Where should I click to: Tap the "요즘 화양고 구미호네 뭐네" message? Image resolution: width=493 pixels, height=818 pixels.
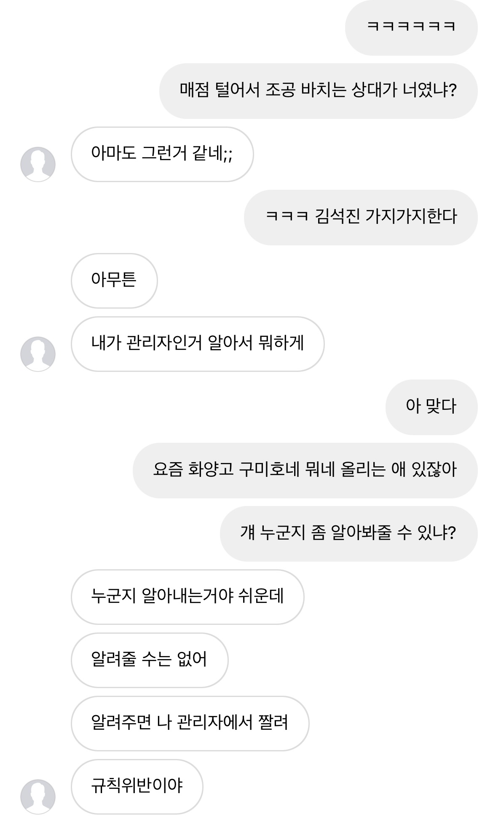click(305, 470)
